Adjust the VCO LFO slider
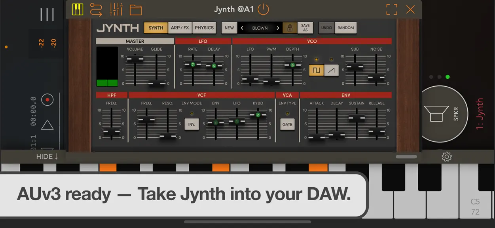Screen dimensions: 495x228 click(250, 79)
